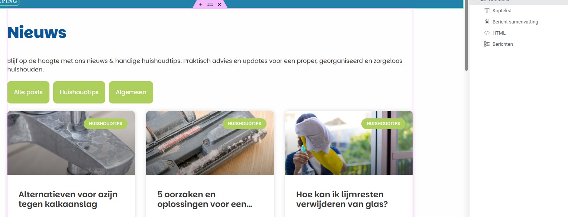Delete the container with the X icon

[219, 4]
